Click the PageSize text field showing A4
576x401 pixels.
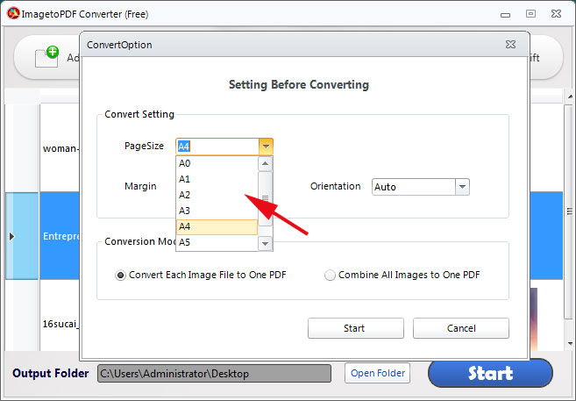217,147
